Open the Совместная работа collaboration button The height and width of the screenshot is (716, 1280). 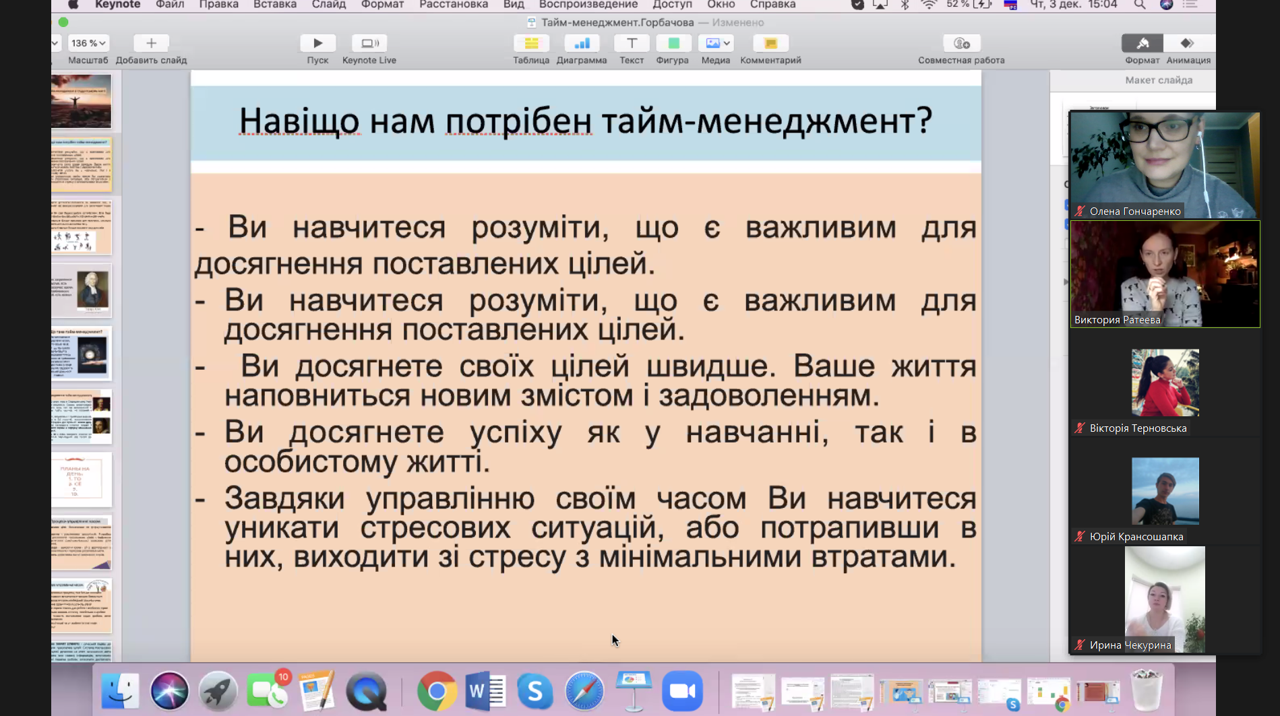(x=961, y=43)
